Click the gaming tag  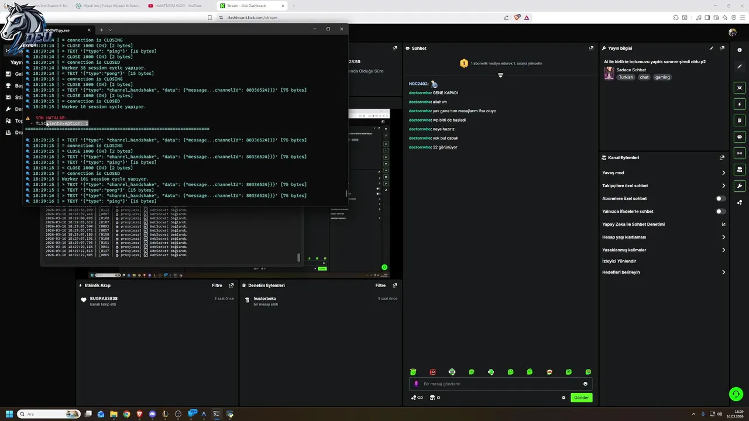point(662,77)
